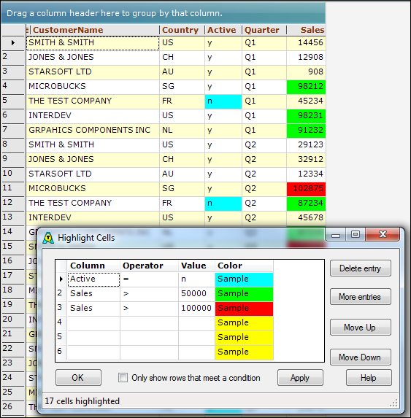Click the empty Column cell in entry 4
411x418 pixels.
click(x=93, y=323)
